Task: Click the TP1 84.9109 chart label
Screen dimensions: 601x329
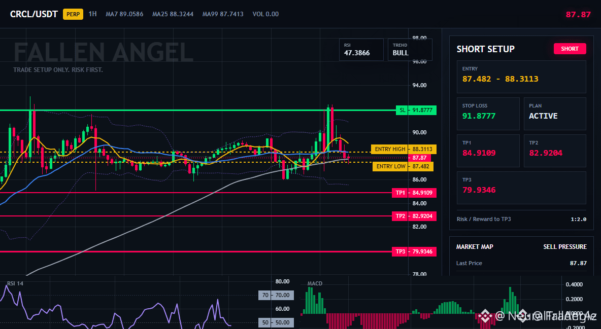Action: click(x=414, y=193)
